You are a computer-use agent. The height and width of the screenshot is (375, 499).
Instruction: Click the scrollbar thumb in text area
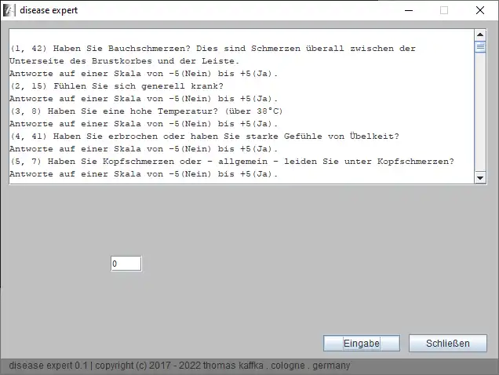(x=480, y=47)
